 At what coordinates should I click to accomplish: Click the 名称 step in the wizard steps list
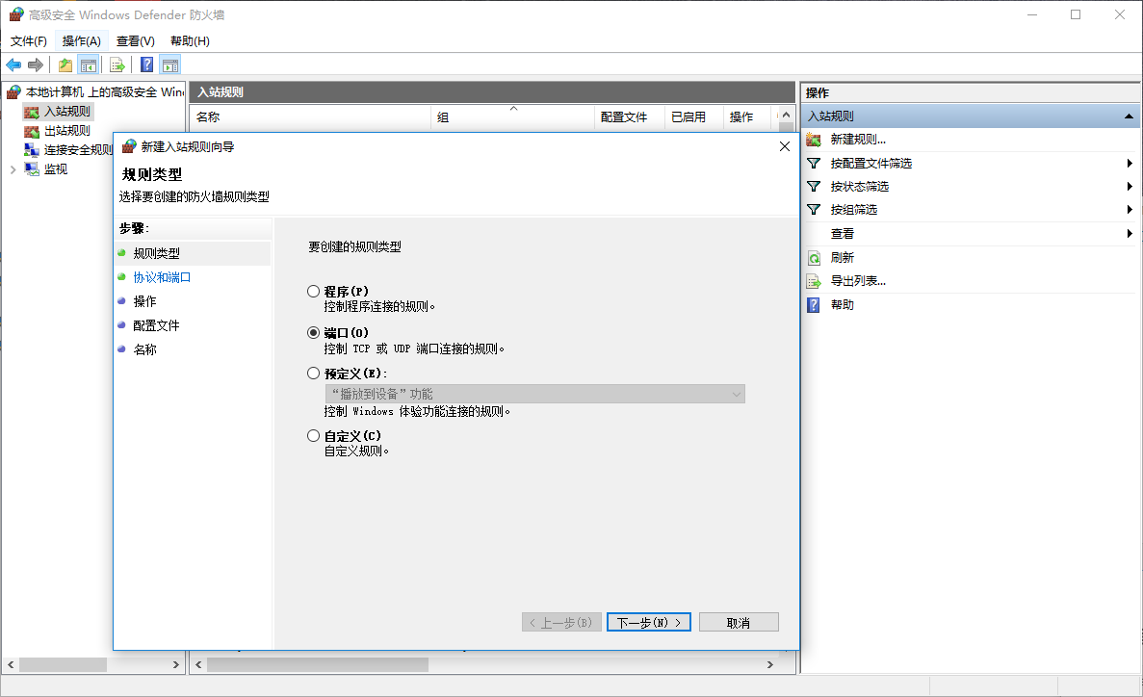pos(145,350)
